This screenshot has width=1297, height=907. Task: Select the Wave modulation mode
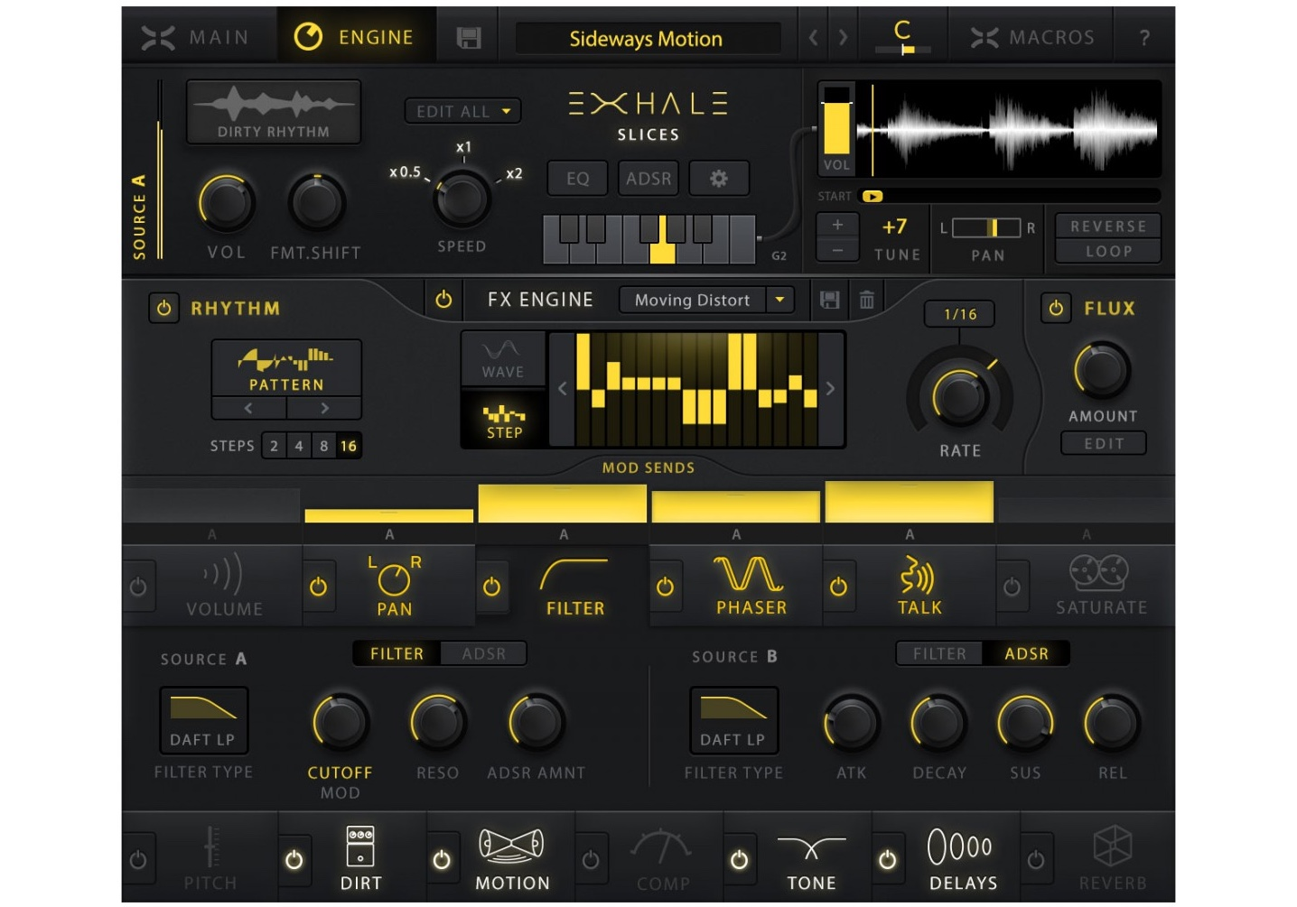(x=502, y=359)
